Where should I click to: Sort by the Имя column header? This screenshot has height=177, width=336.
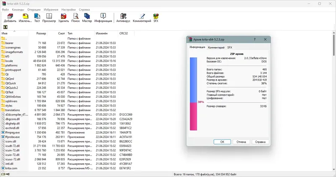pos(14,34)
